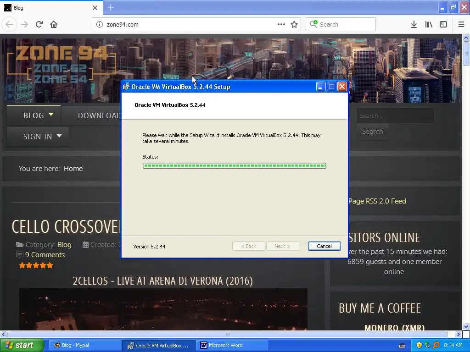The width and height of the screenshot is (470, 352).
Task: Click the Zone 94 site logo
Action: [62, 65]
